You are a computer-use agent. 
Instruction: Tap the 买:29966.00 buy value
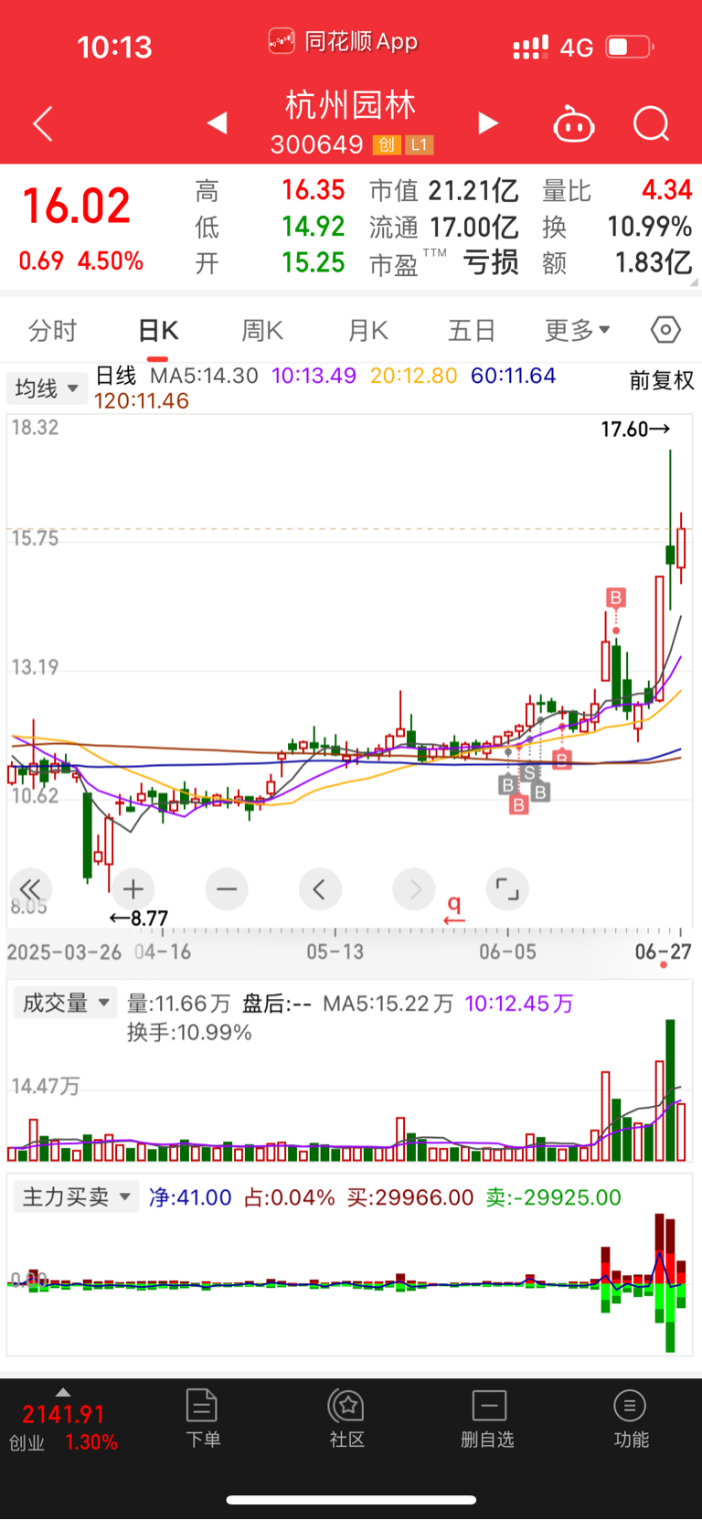[x=410, y=1197]
